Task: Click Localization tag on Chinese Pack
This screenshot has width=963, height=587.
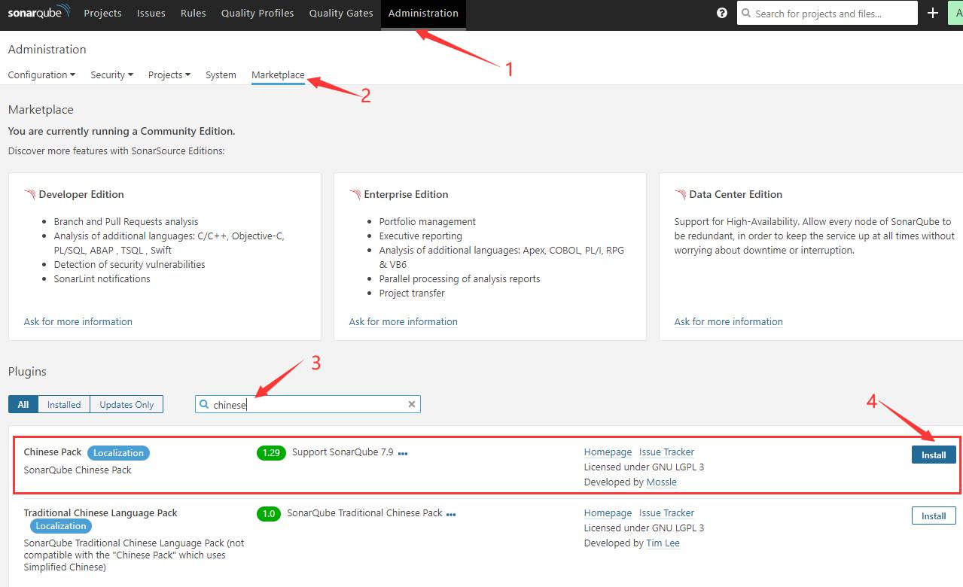Action: tap(118, 452)
